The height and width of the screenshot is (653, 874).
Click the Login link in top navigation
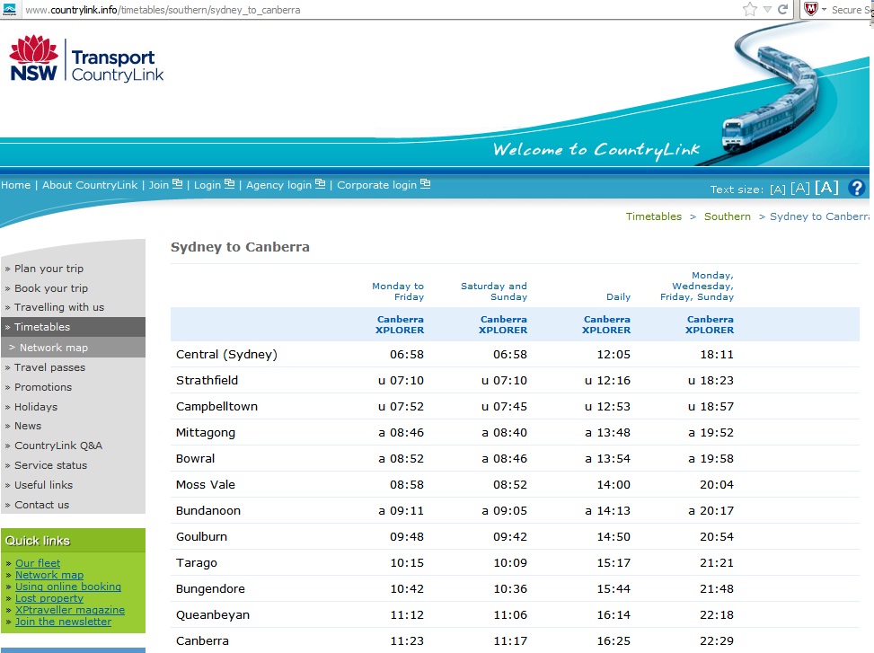pos(207,185)
